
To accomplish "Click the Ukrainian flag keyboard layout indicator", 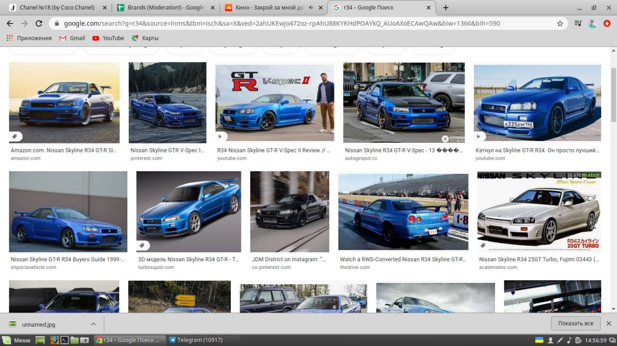I will coord(539,340).
